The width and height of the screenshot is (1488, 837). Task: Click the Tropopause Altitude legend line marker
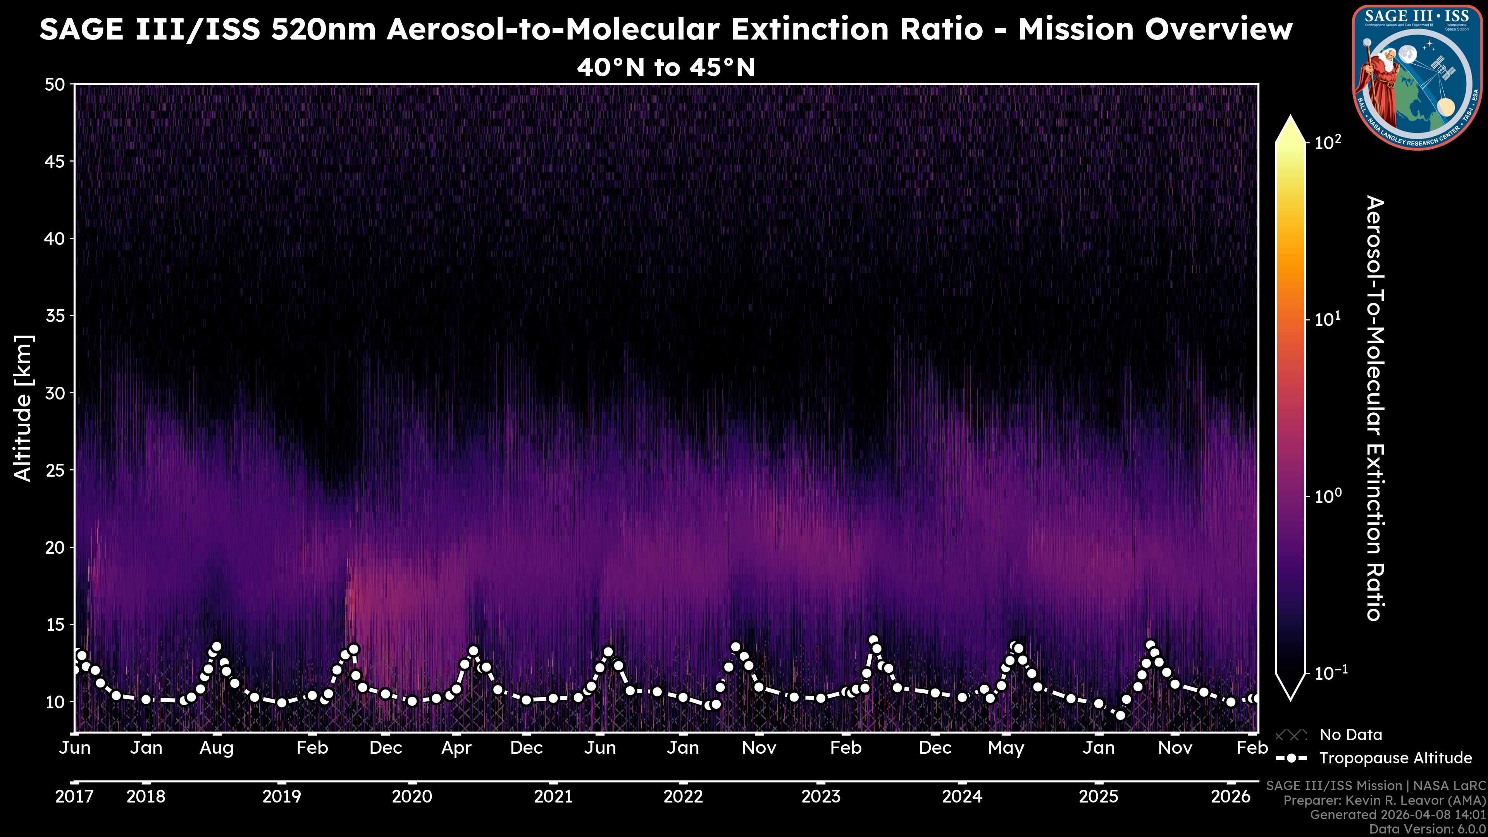1291,758
